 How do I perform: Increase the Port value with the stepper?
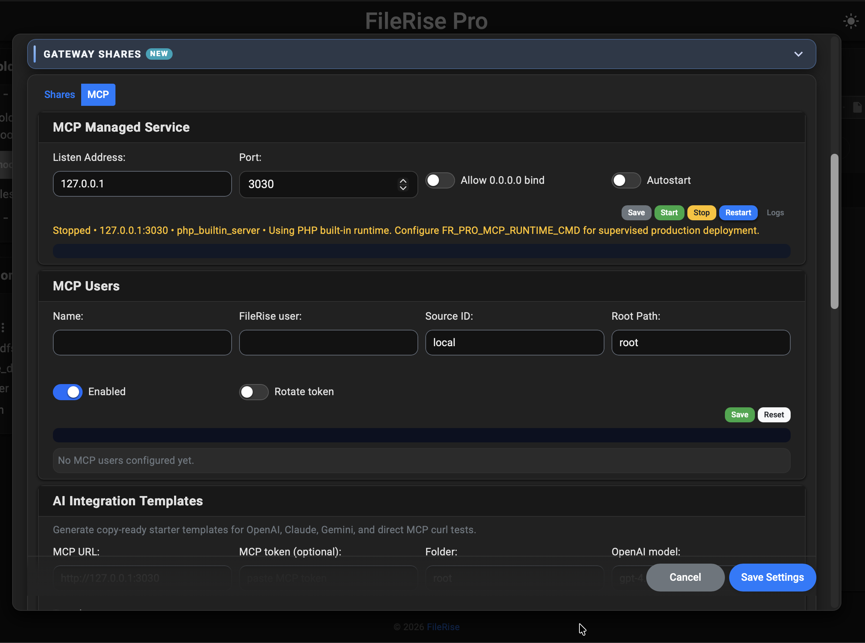403,181
